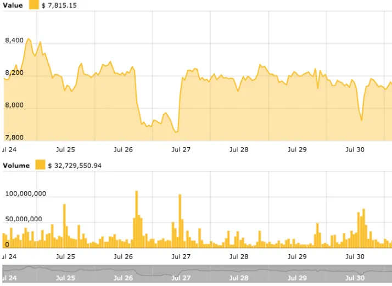The width and height of the screenshot is (392, 286).
Task: Click the Jul 29 label under volume chart
Action: (297, 256)
